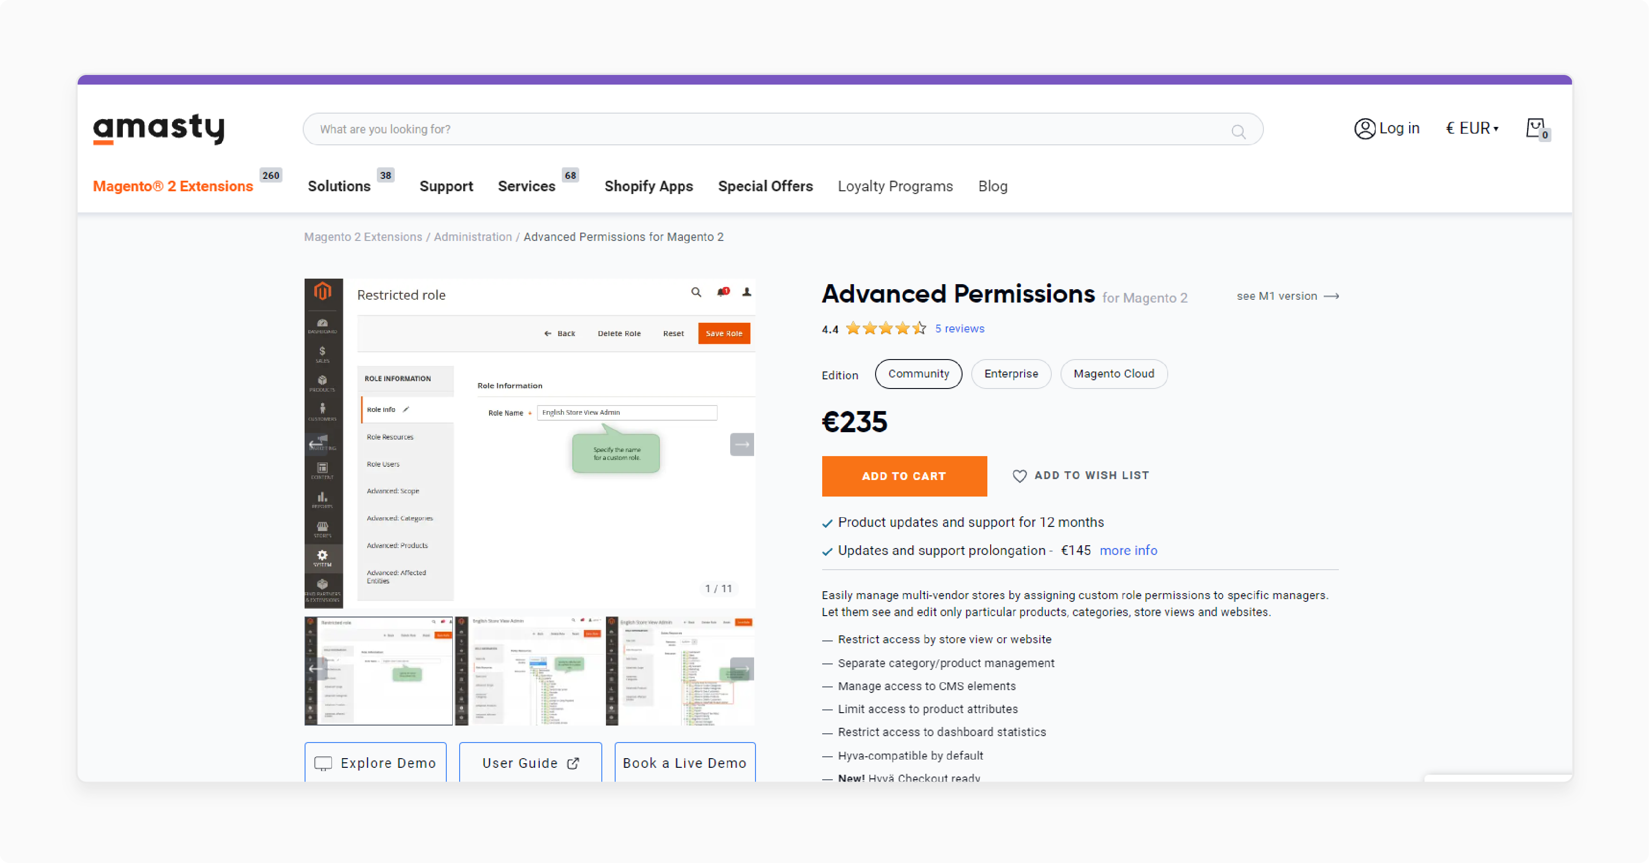
Task: Select second screenshot thumbnail
Action: point(529,670)
